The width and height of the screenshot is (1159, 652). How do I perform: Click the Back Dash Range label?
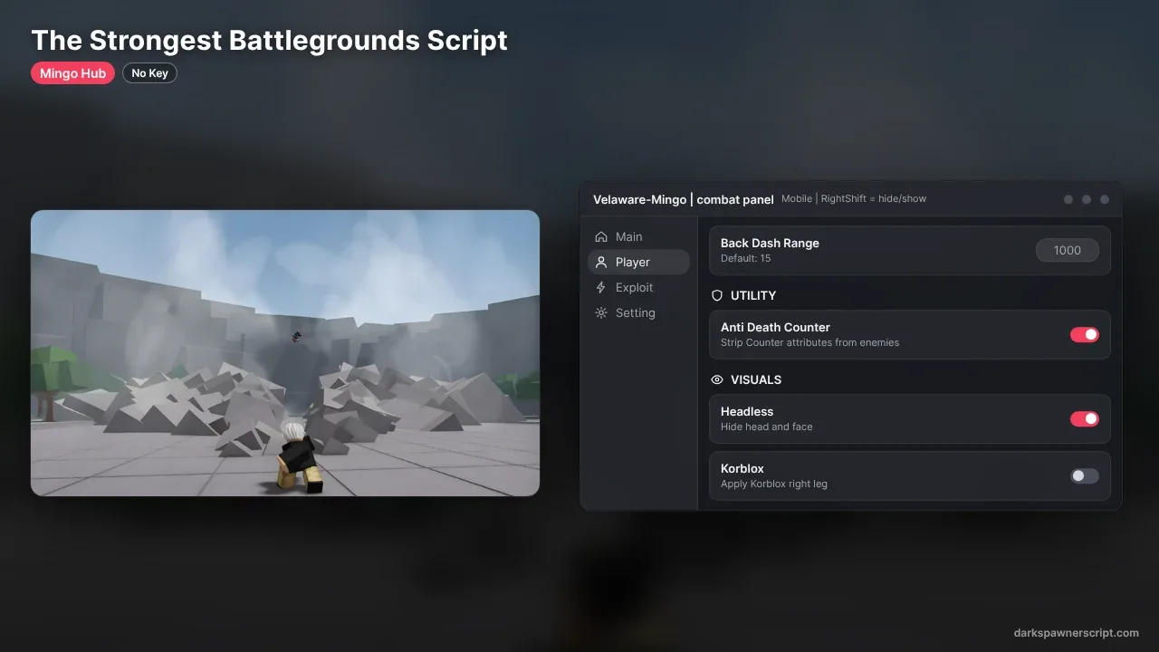[x=770, y=243]
